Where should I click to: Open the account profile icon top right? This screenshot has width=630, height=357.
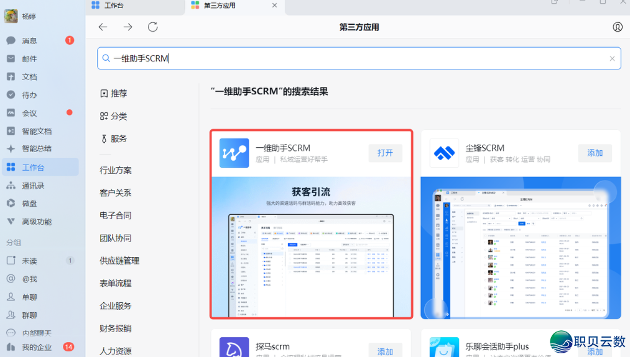(618, 27)
